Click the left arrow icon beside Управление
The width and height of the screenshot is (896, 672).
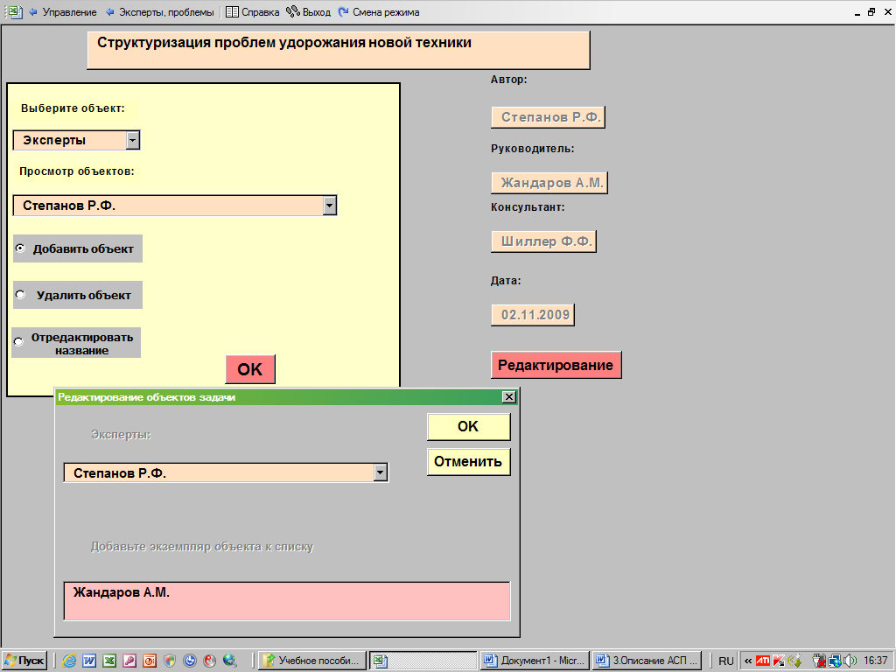click(33, 12)
